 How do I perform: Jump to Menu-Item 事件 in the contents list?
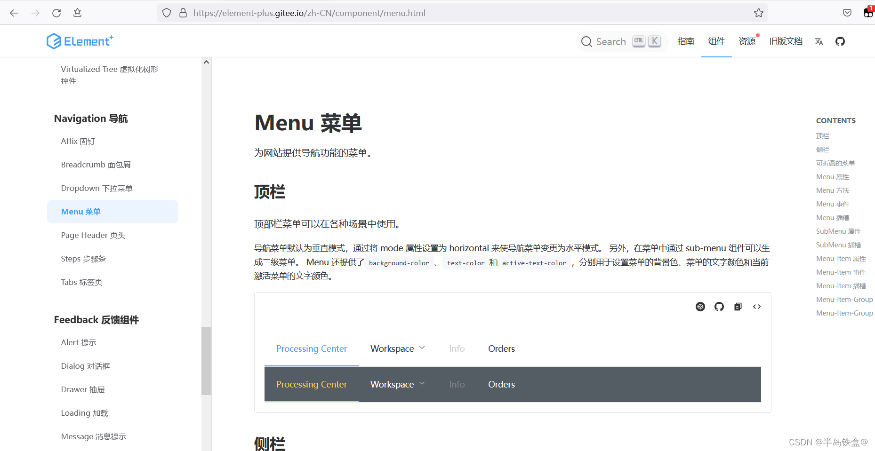pyautogui.click(x=841, y=272)
